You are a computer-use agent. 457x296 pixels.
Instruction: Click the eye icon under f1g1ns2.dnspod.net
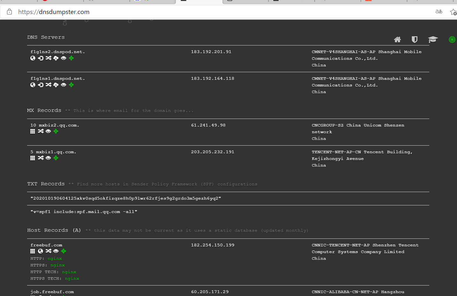point(63,58)
